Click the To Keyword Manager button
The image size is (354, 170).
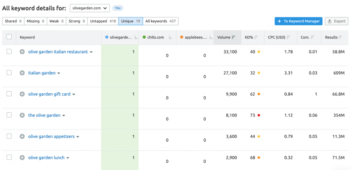click(299, 21)
